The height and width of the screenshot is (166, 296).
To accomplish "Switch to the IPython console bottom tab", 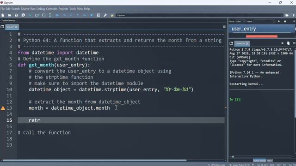I will click(x=259, y=160).
